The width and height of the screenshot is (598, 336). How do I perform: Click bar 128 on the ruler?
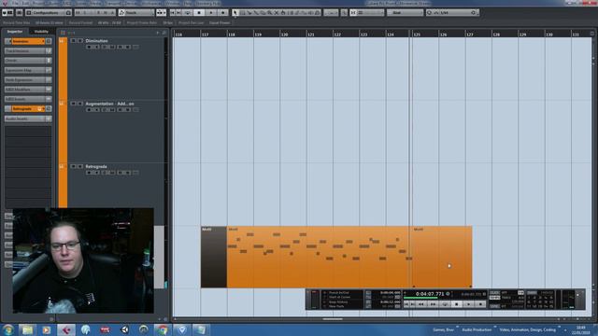coord(496,35)
